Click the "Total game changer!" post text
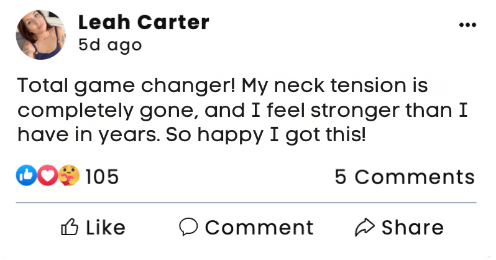Viewport: 496px width, 260px height. 126,85
